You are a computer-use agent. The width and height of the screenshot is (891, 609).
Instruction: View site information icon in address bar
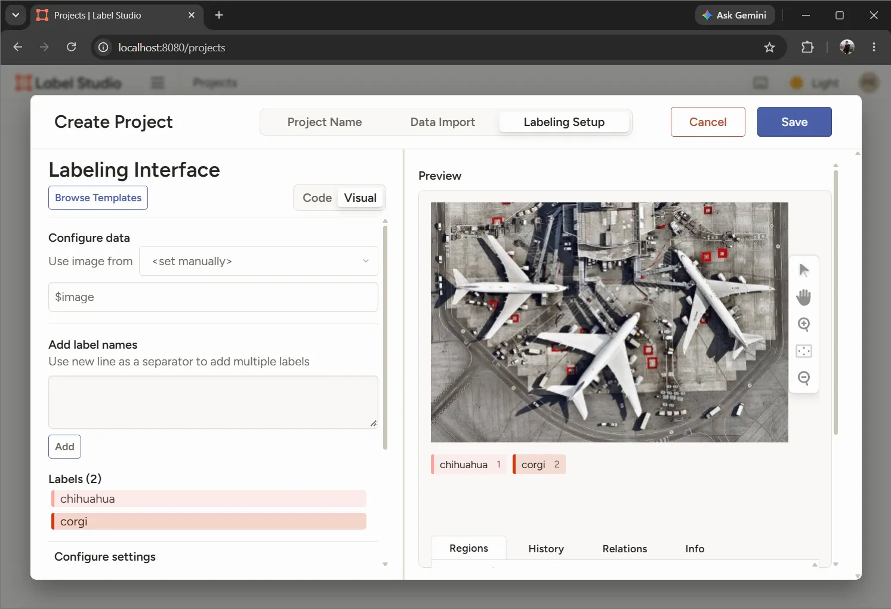(x=103, y=47)
